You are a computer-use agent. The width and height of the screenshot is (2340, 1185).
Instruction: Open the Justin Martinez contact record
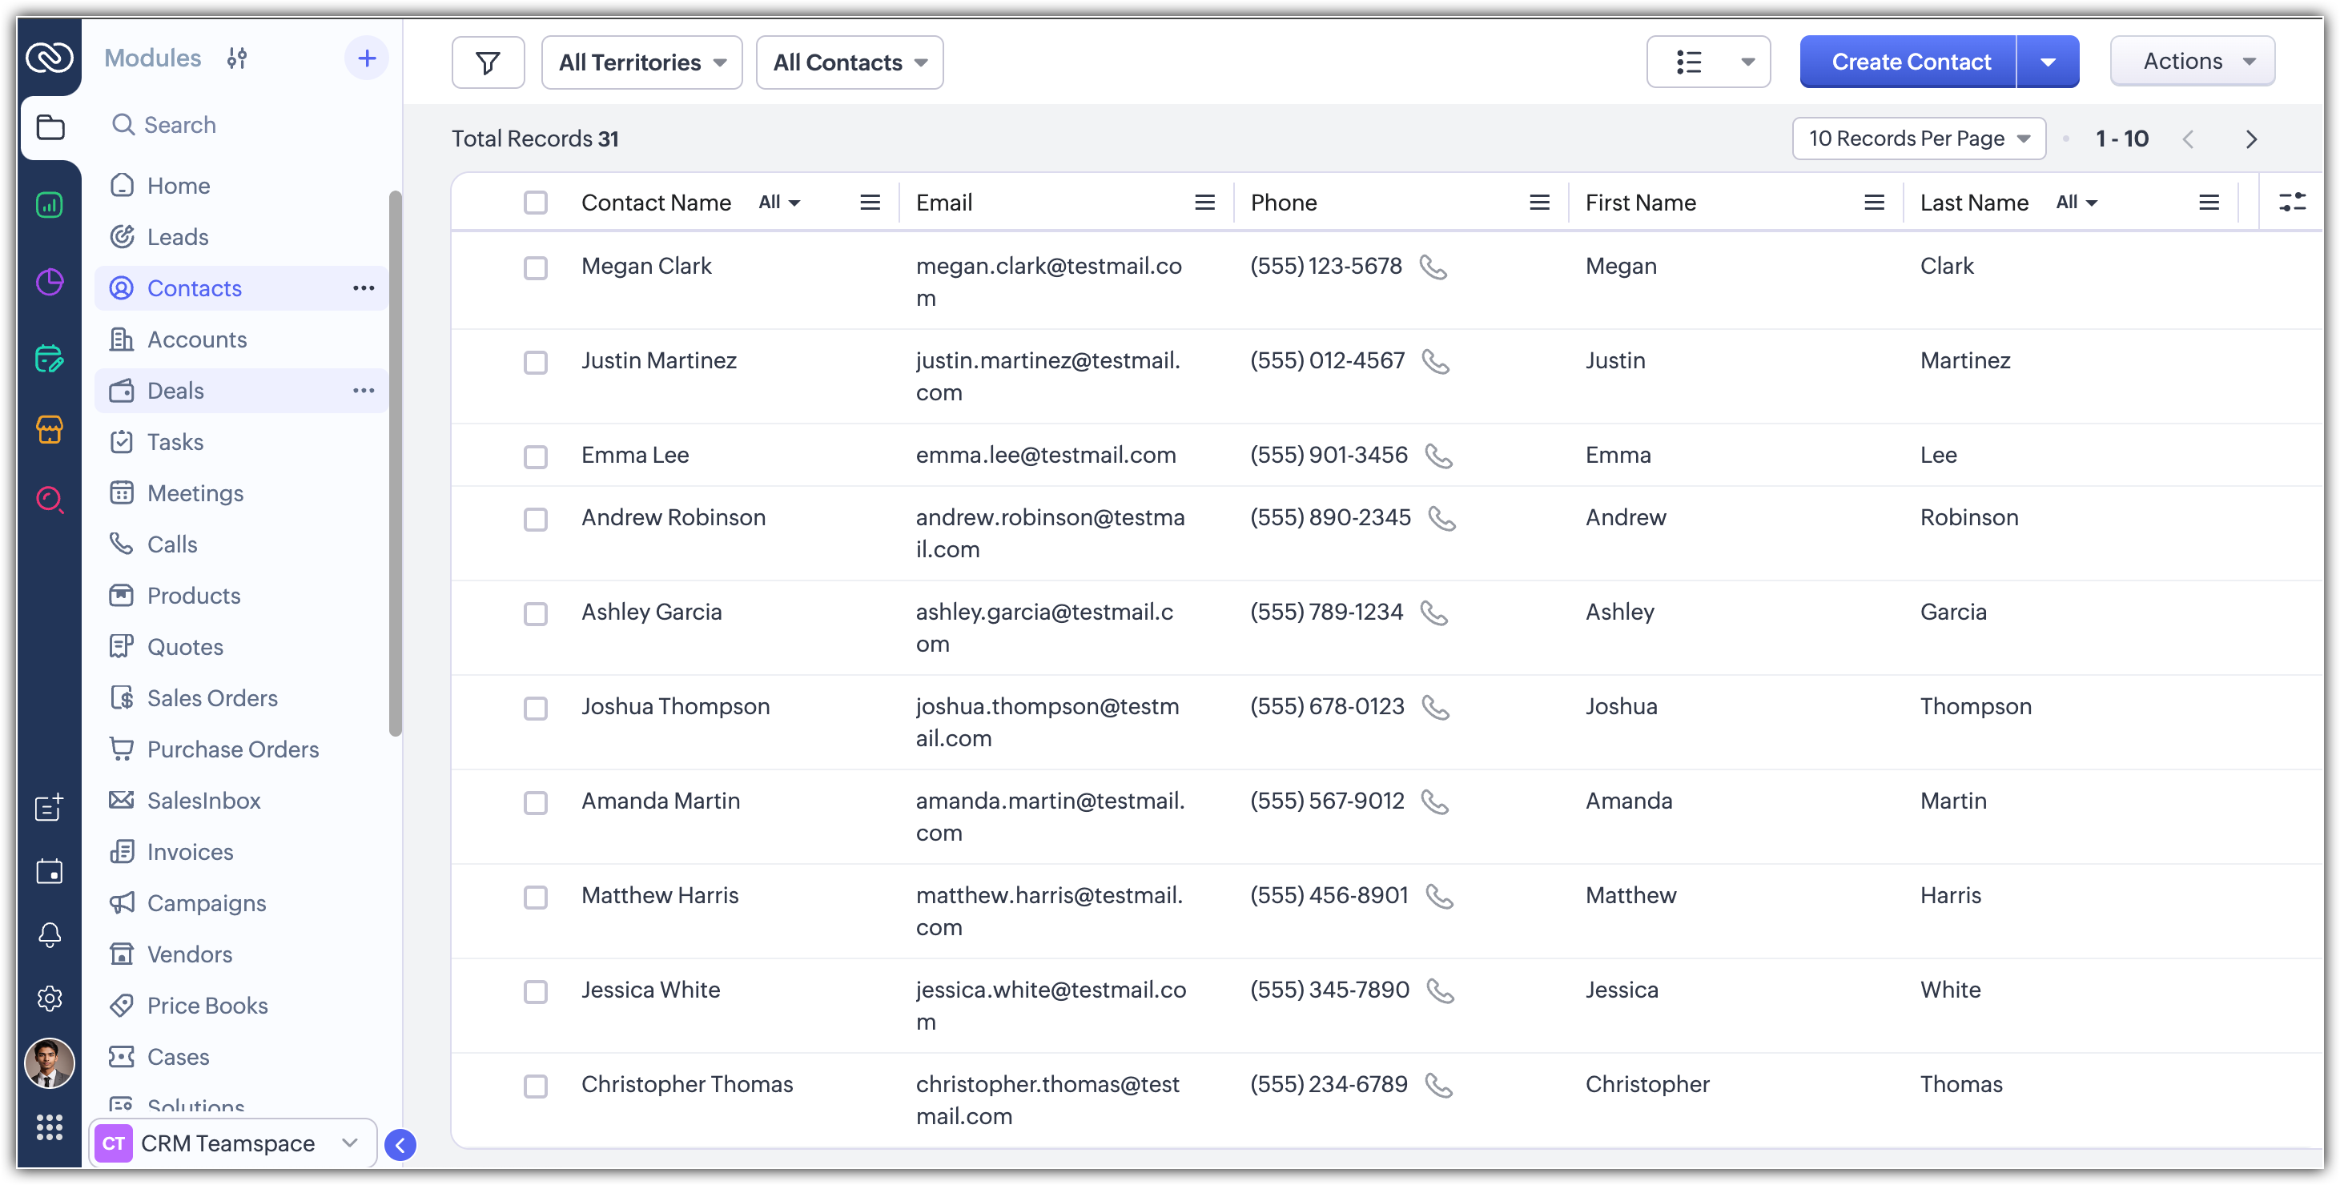658,360
